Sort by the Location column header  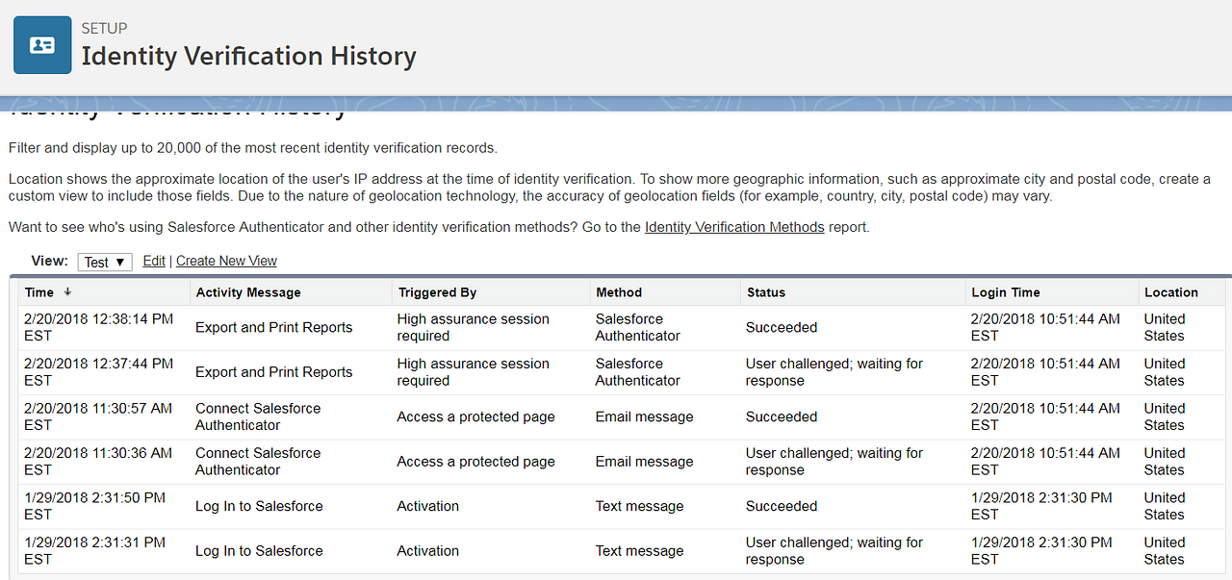[1171, 292]
